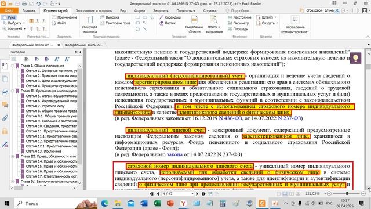Collapse the Закладки bookmarks panel
The width and height of the screenshot is (371, 209).
click(80, 52)
